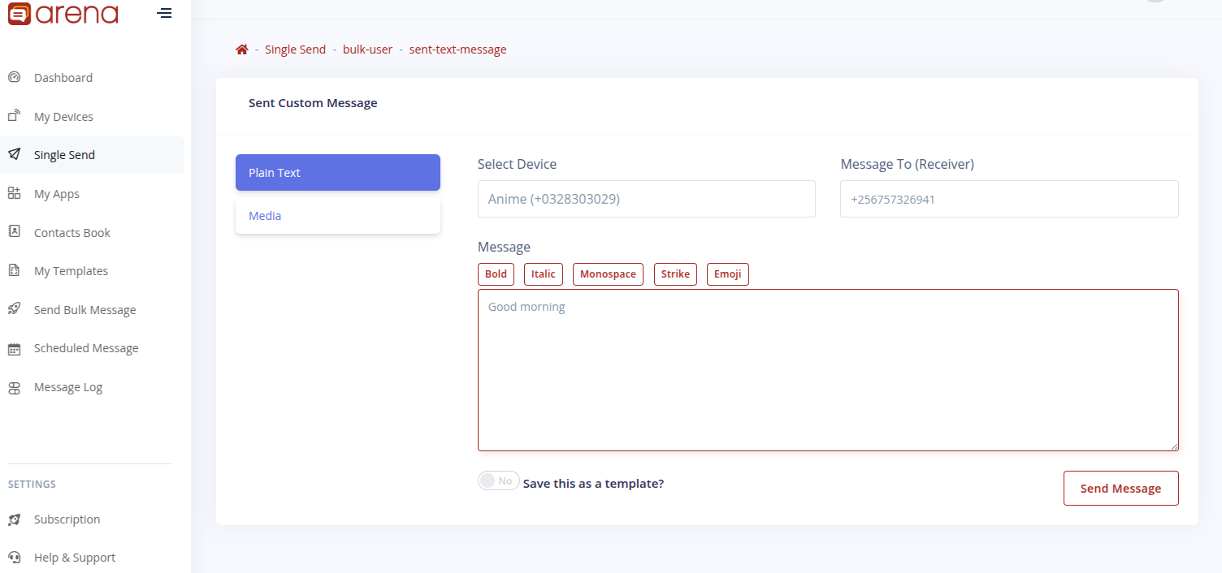Viewport: 1222px width, 573px height.
Task: Click the sent-text-message breadcrumb link
Action: pos(457,50)
